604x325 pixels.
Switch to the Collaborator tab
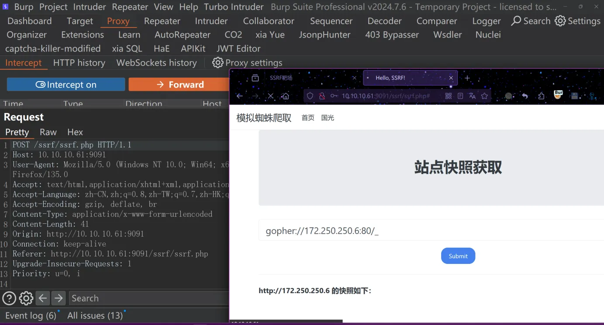[269, 21]
